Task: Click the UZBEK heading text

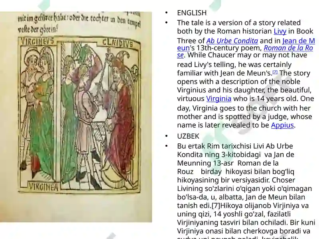Action: 188,136
